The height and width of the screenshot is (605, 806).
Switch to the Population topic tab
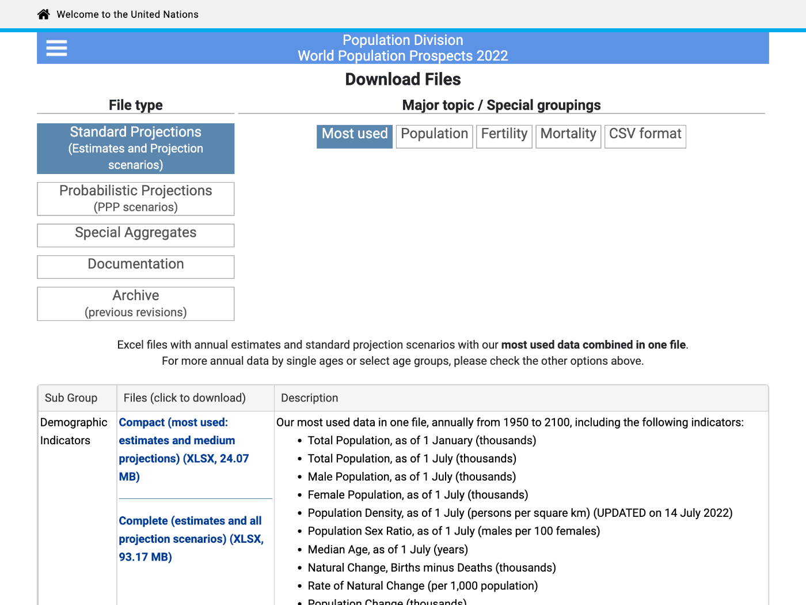(435, 137)
